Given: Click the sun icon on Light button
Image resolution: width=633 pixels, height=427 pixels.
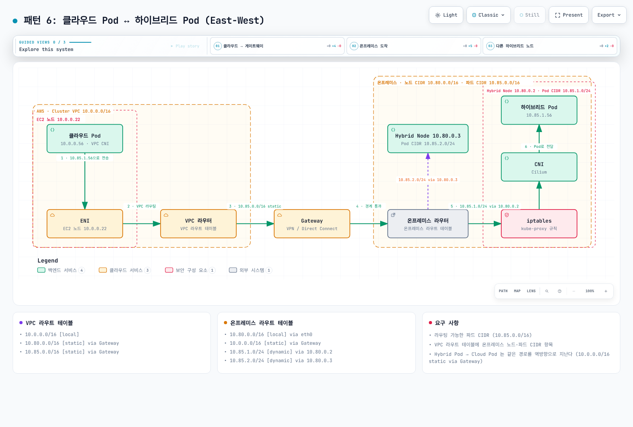Looking at the screenshot, I should [438, 15].
